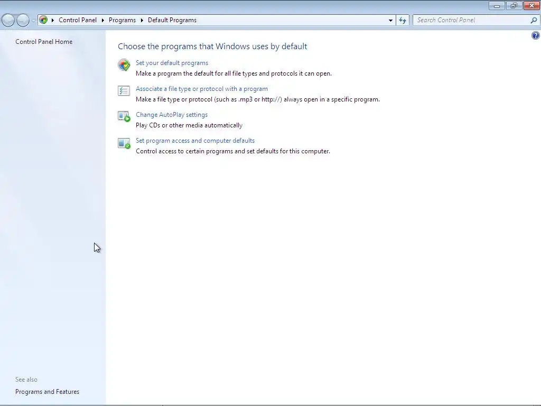The image size is (541, 406).
Task: Click the 'See also' label
Action: click(x=26, y=380)
